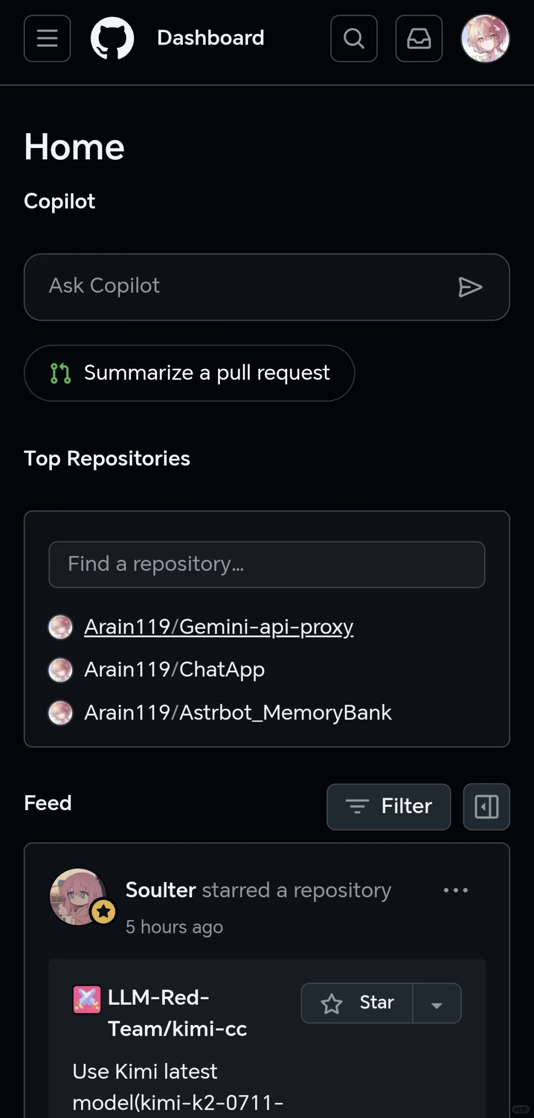The width and height of the screenshot is (534, 1118).
Task: Open the user profile avatar menu
Action: coord(485,38)
